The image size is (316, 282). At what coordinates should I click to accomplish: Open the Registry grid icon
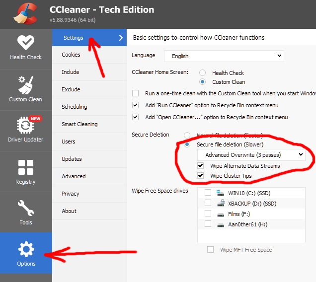(26, 167)
